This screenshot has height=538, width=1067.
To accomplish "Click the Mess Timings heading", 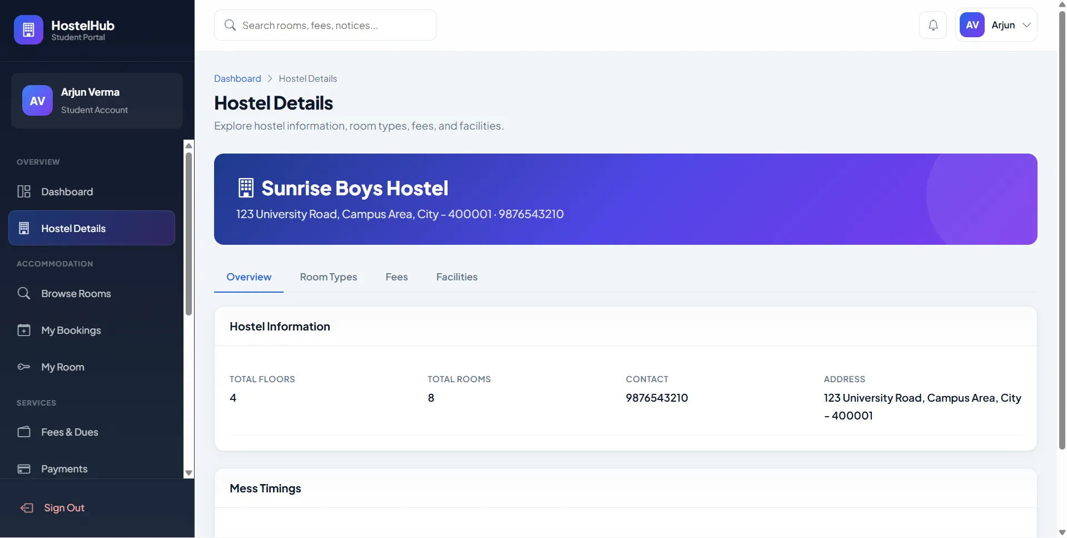I will point(265,488).
